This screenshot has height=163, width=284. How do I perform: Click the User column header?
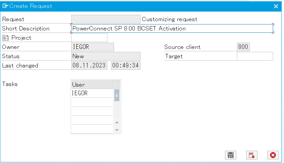92,84
